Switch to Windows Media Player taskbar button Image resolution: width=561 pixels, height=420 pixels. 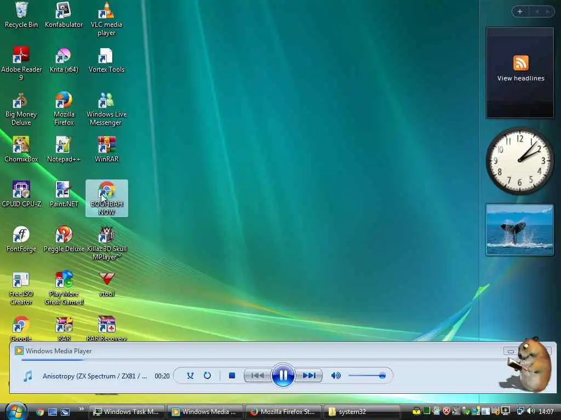205,412
